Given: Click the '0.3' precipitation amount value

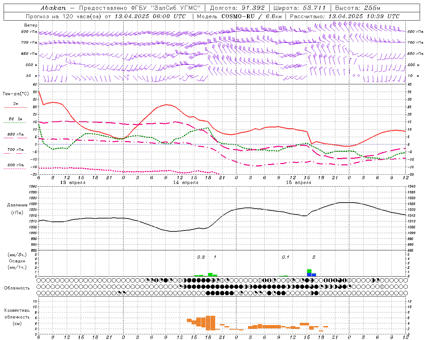Looking at the screenshot, I should point(201,257).
